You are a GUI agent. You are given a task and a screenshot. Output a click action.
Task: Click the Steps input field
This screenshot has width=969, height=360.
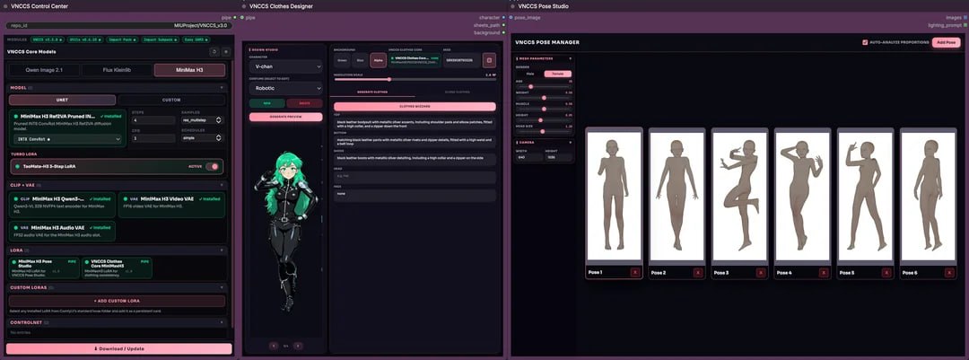[153, 120]
